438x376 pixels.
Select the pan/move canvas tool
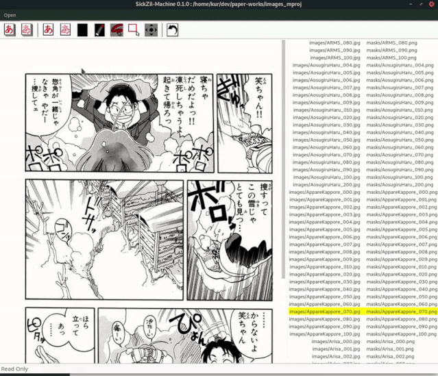151,30
